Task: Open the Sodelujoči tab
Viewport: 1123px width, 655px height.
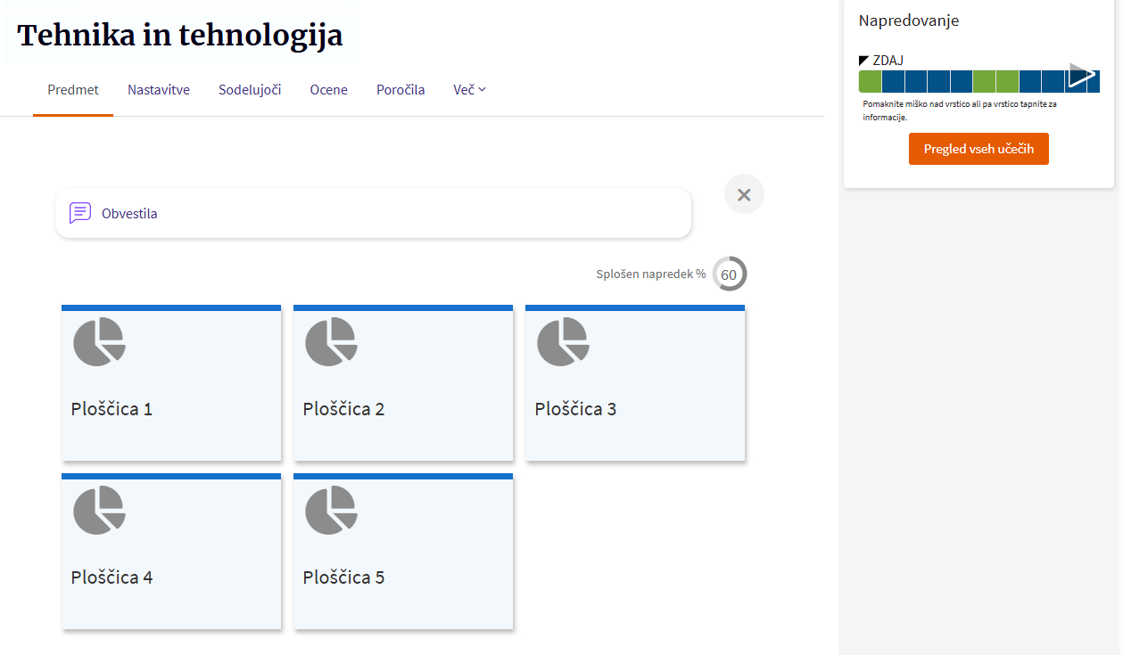Action: tap(250, 90)
